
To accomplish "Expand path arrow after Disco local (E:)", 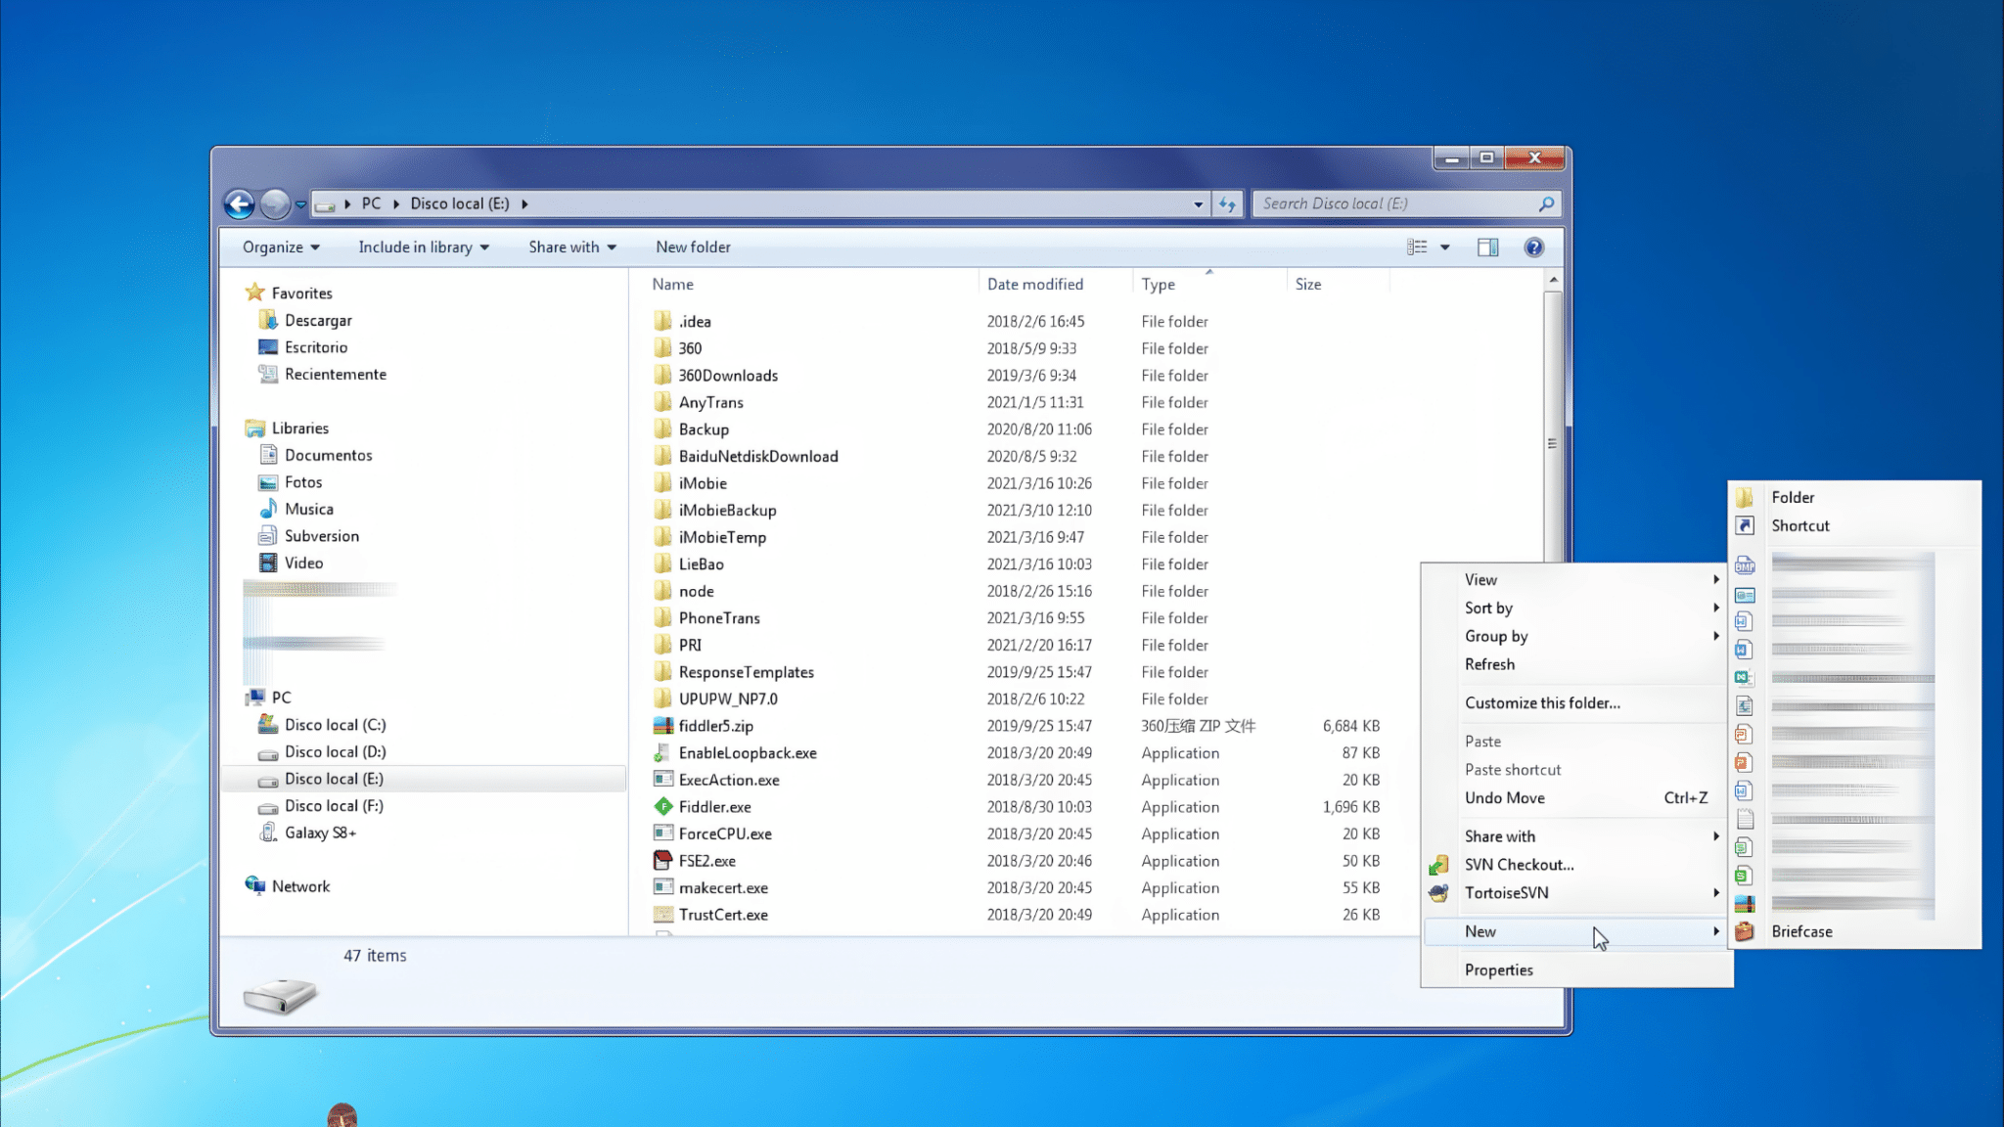I will pyautogui.click(x=524, y=203).
